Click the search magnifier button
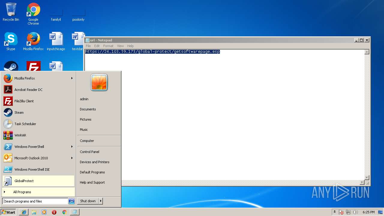 pyautogui.click(x=71, y=201)
